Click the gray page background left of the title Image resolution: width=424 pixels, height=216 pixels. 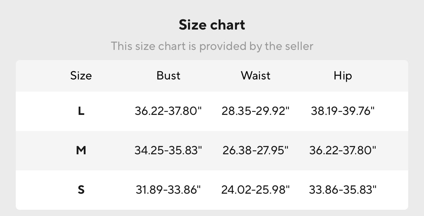66,25
